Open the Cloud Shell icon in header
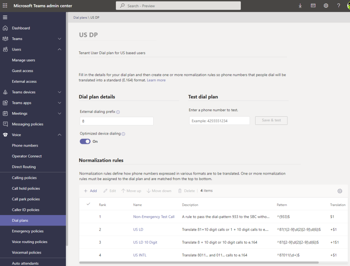Viewport: 350px width, 266px height. pos(313,5)
